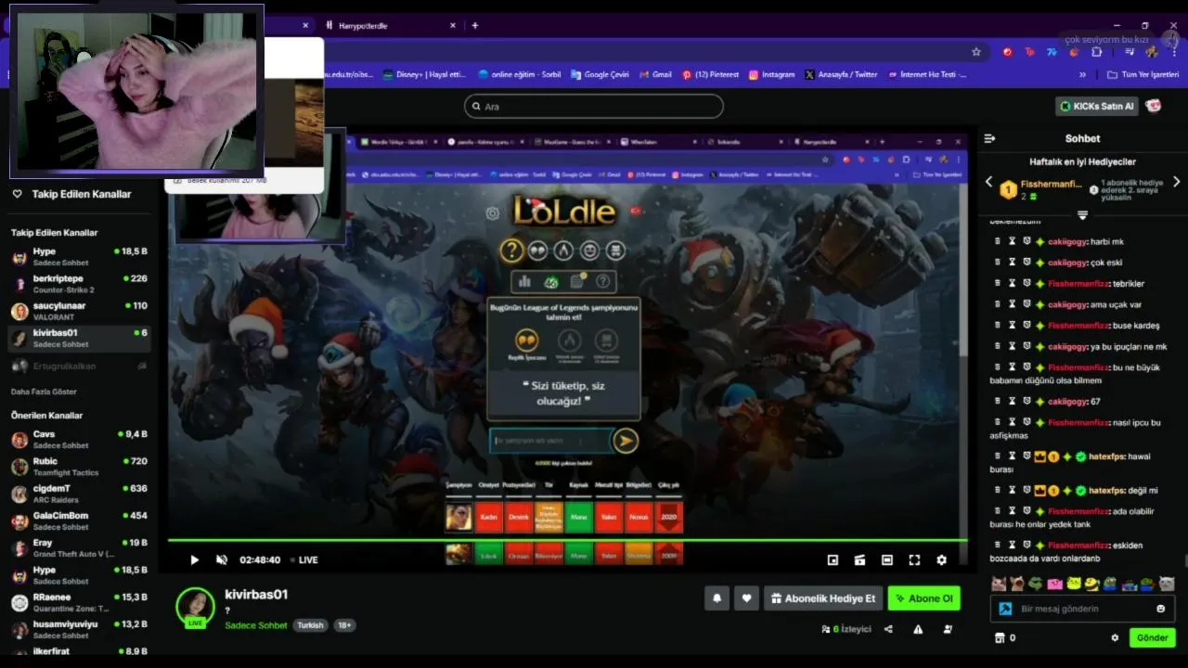
Task: Open saucylunaar channel in the sidebar
Action: (x=79, y=311)
